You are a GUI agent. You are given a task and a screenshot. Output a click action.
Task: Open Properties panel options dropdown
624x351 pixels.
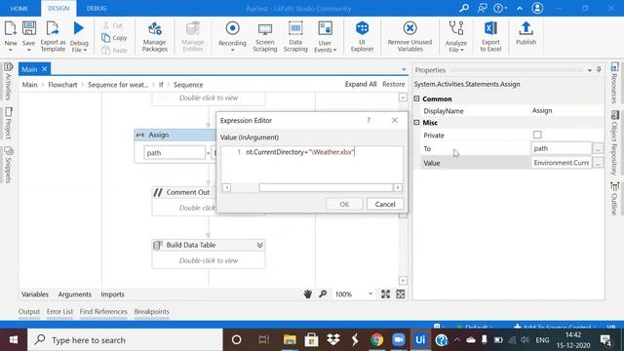tap(589, 70)
